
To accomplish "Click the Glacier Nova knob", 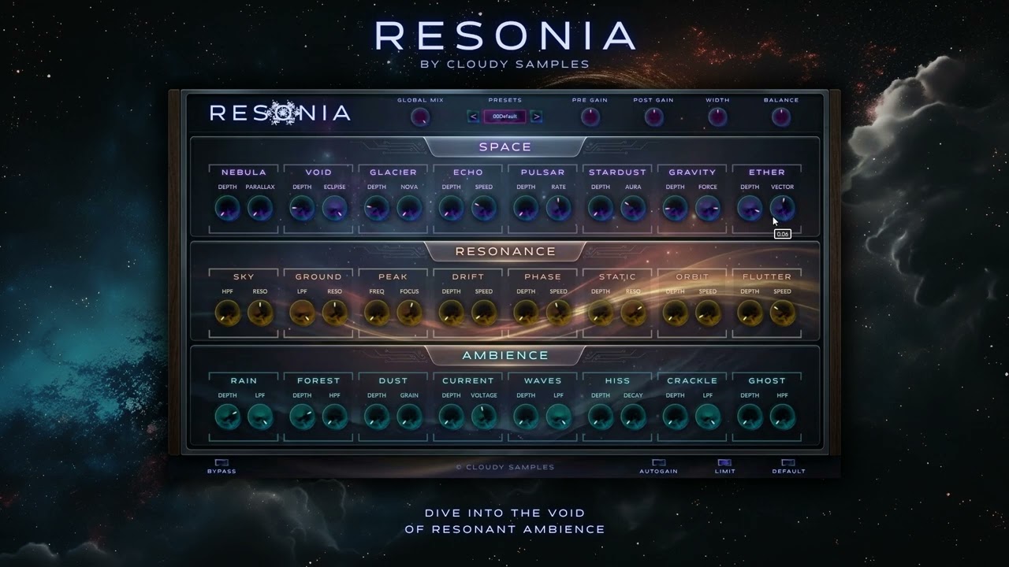I will point(409,208).
